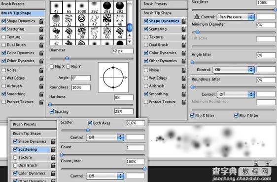Open the Angle Jitter Control dropdown
Screen dimensions: 277x182
point(234,70)
